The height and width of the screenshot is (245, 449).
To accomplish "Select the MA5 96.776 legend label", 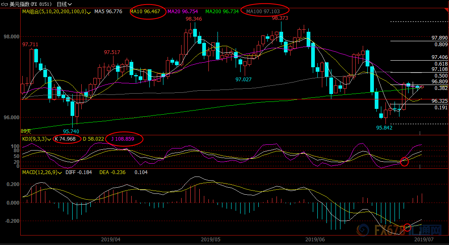I will tap(108, 12).
